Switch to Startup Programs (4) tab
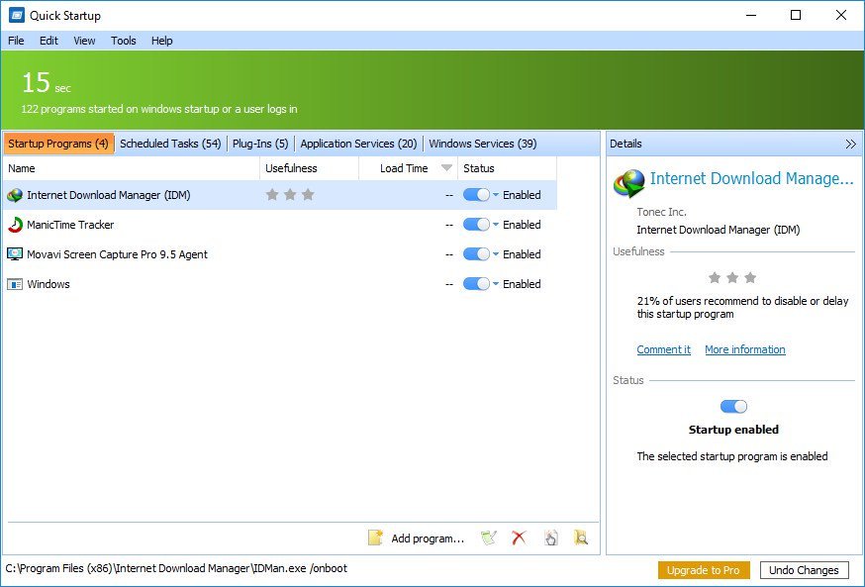The height and width of the screenshot is (587, 865). pos(58,144)
